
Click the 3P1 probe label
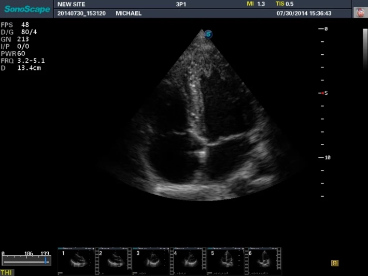point(182,4)
